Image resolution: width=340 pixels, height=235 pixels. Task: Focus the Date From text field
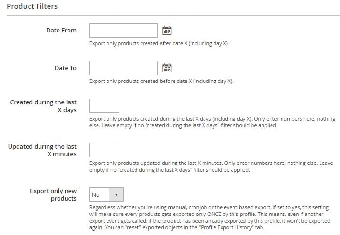123,31
